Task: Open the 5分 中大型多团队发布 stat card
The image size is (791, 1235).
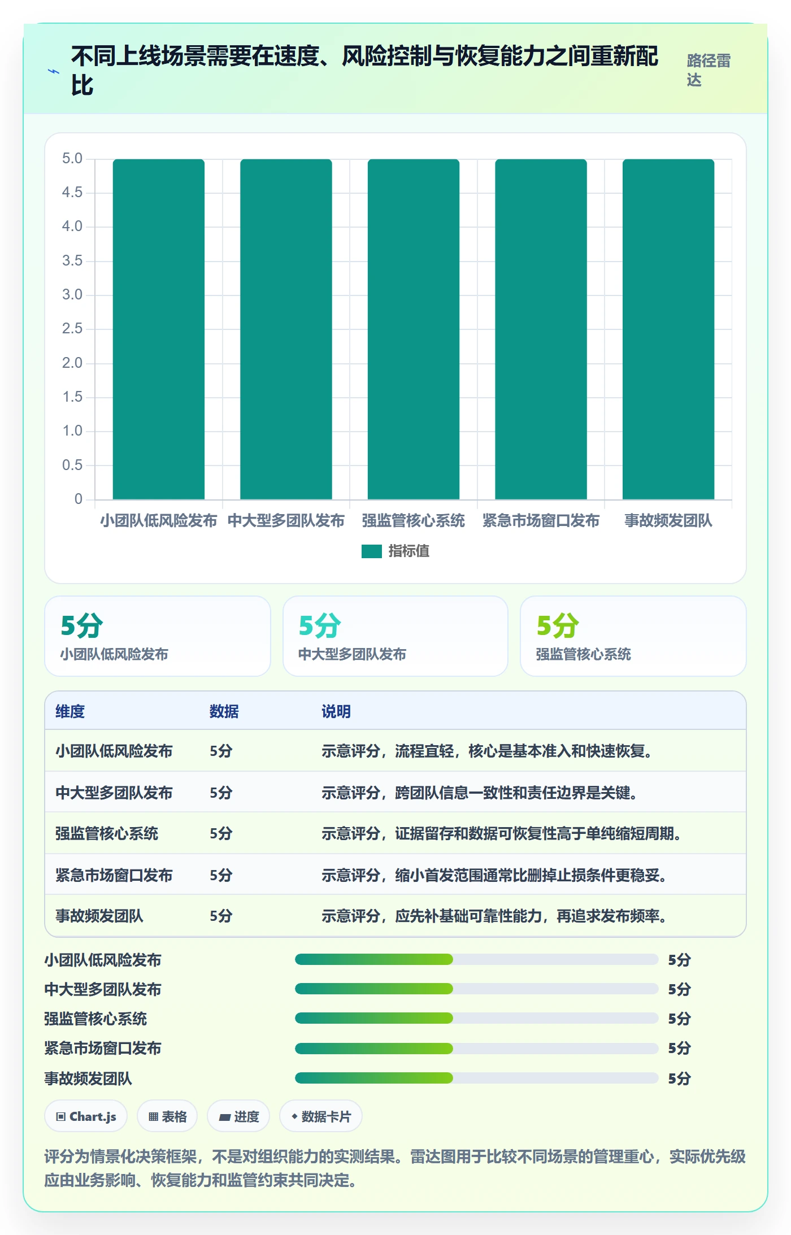Action: click(395, 636)
